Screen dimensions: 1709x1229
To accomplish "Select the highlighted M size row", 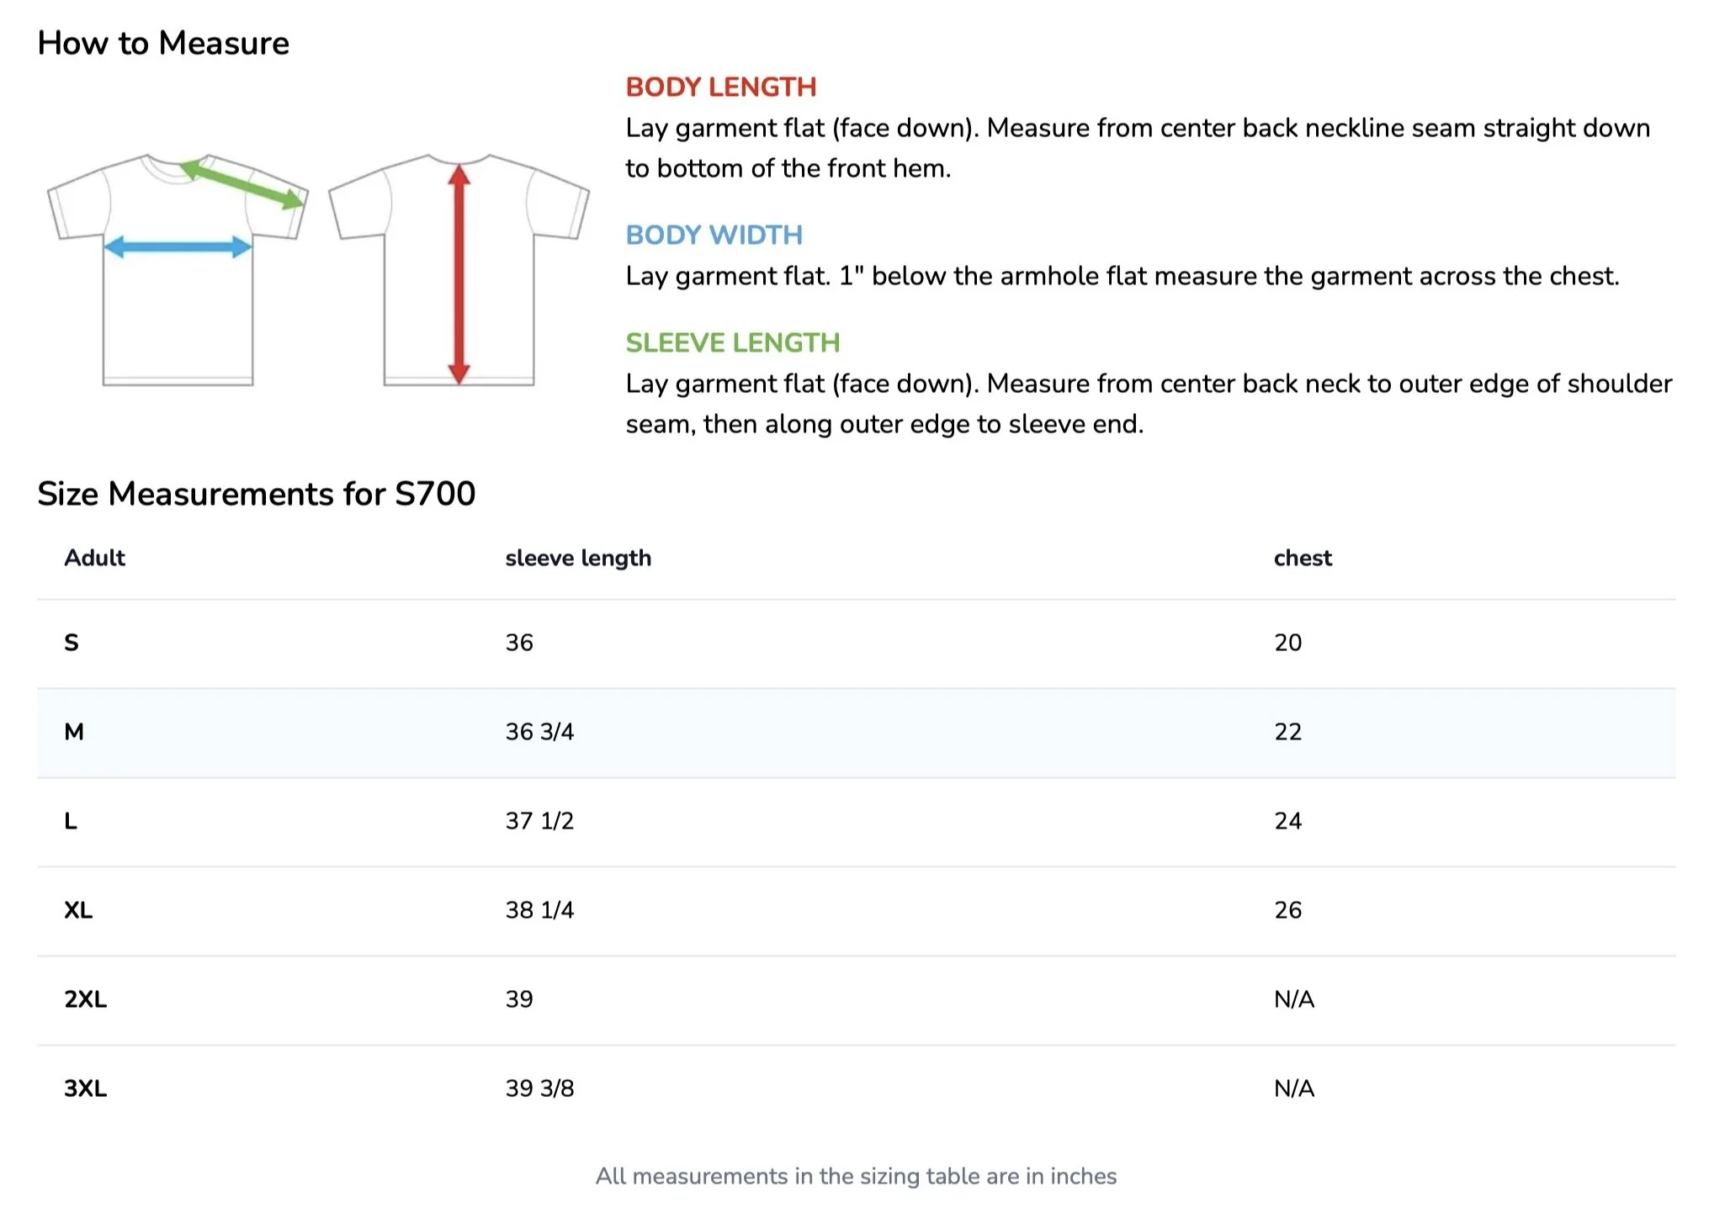I will pos(856,733).
